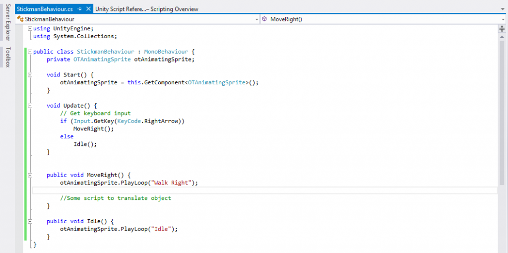Open the MoveRight() member dropdown
Viewport: 508px width, 253px height.
(x=503, y=19)
